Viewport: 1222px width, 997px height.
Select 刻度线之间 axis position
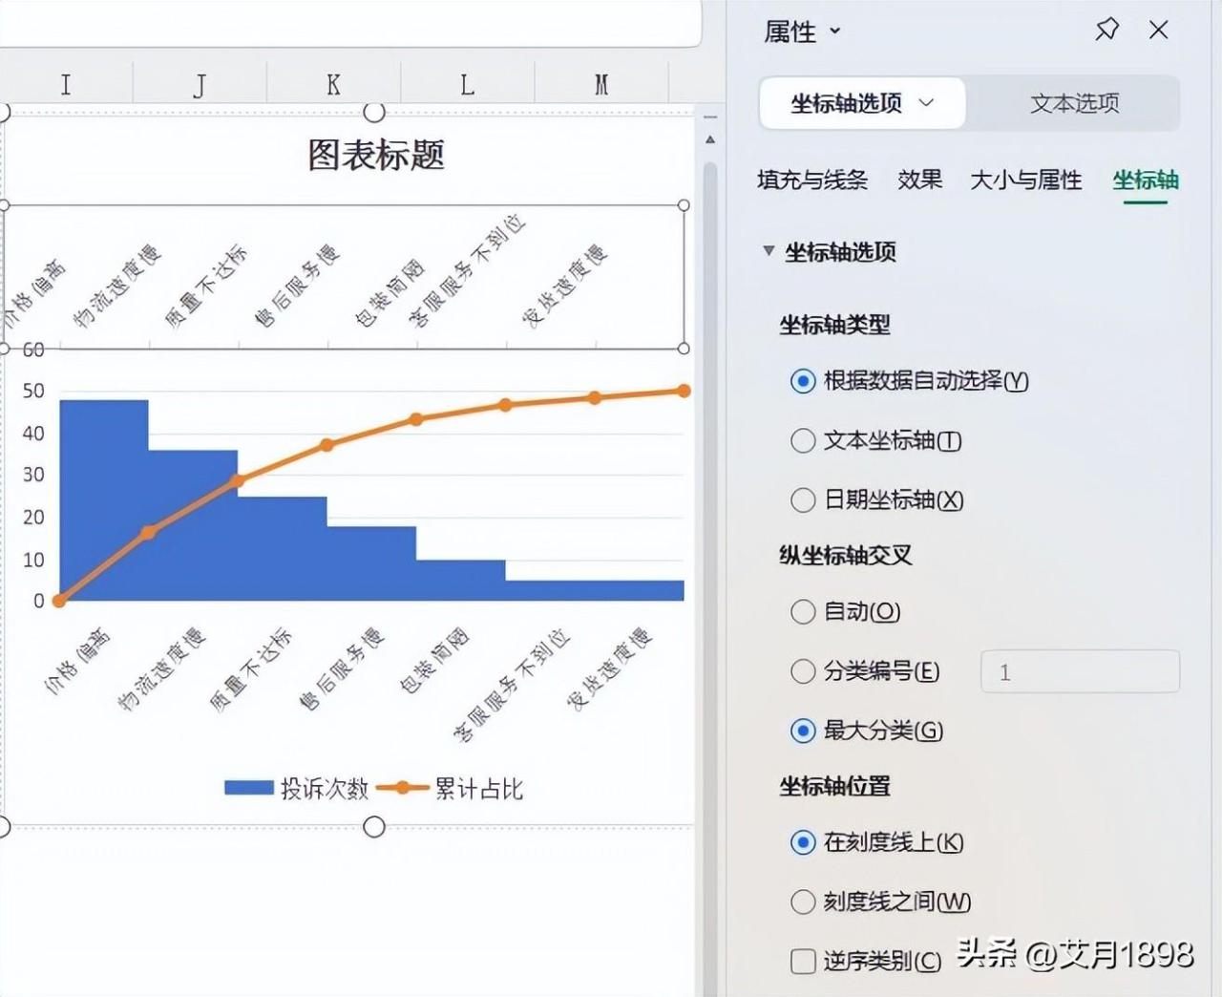pos(803,902)
